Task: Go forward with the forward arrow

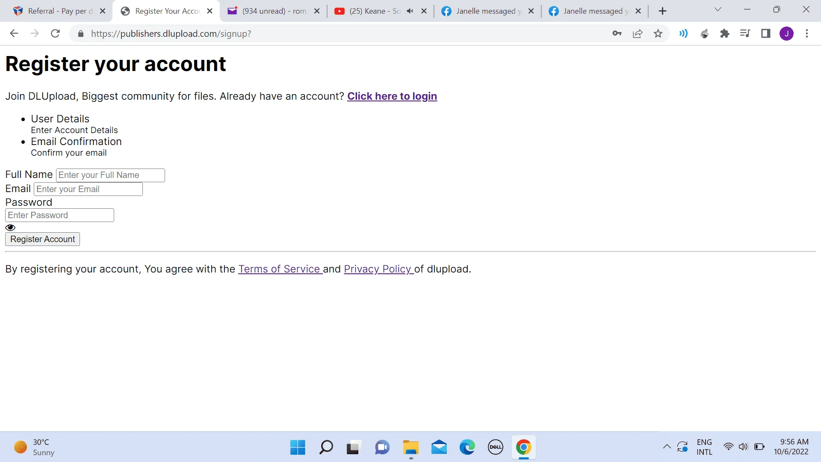Action: point(35,33)
